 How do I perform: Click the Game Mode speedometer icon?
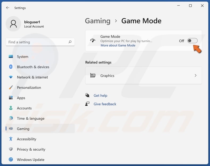point(93,41)
